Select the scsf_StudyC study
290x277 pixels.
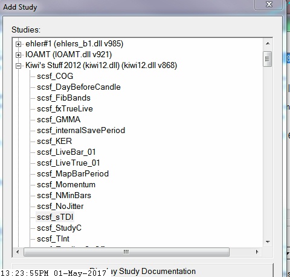click(59, 228)
